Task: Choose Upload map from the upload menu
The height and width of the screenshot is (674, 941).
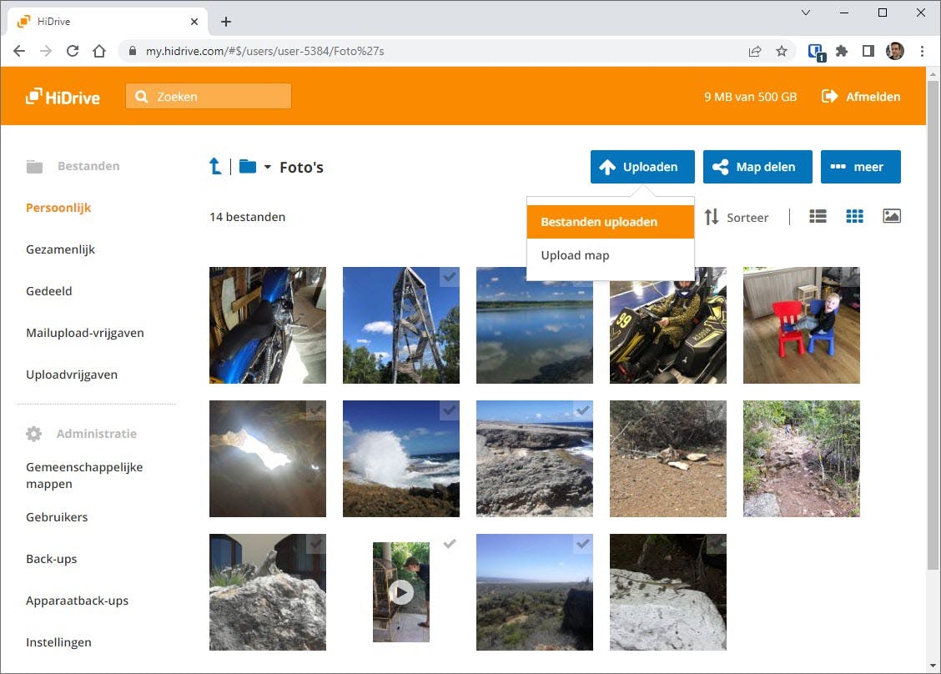Action: click(x=574, y=255)
